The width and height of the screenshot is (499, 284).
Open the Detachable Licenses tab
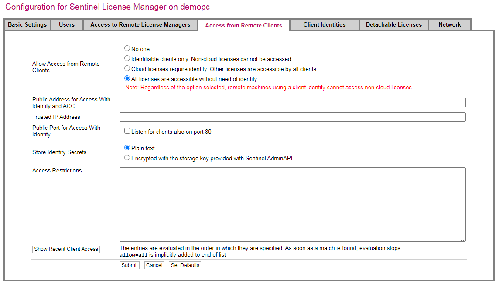point(393,25)
